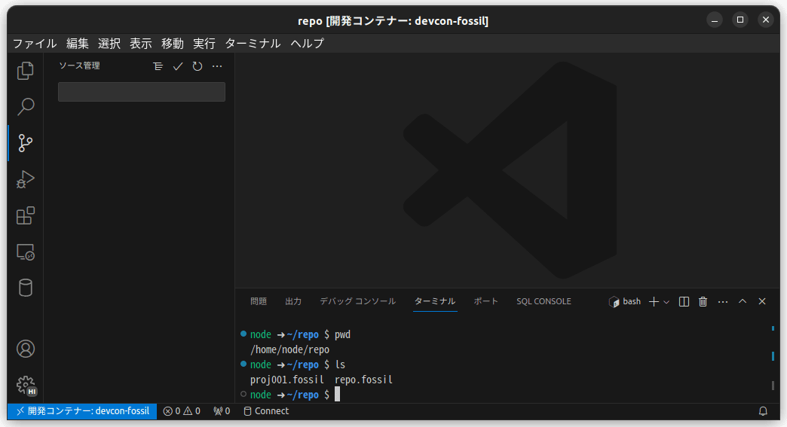This screenshot has width=787, height=427.
Task: Close the bottom panel
Action: tap(762, 301)
